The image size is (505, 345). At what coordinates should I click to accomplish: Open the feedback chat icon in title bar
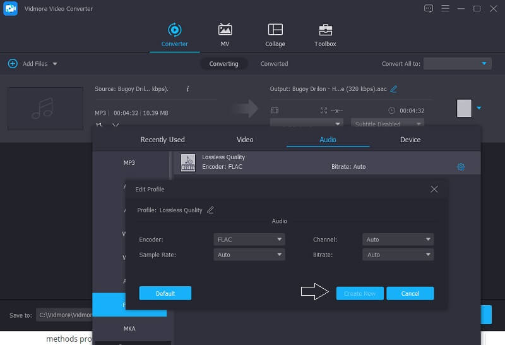click(x=429, y=8)
